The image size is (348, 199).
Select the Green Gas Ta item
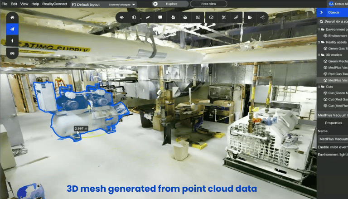coord(336,49)
